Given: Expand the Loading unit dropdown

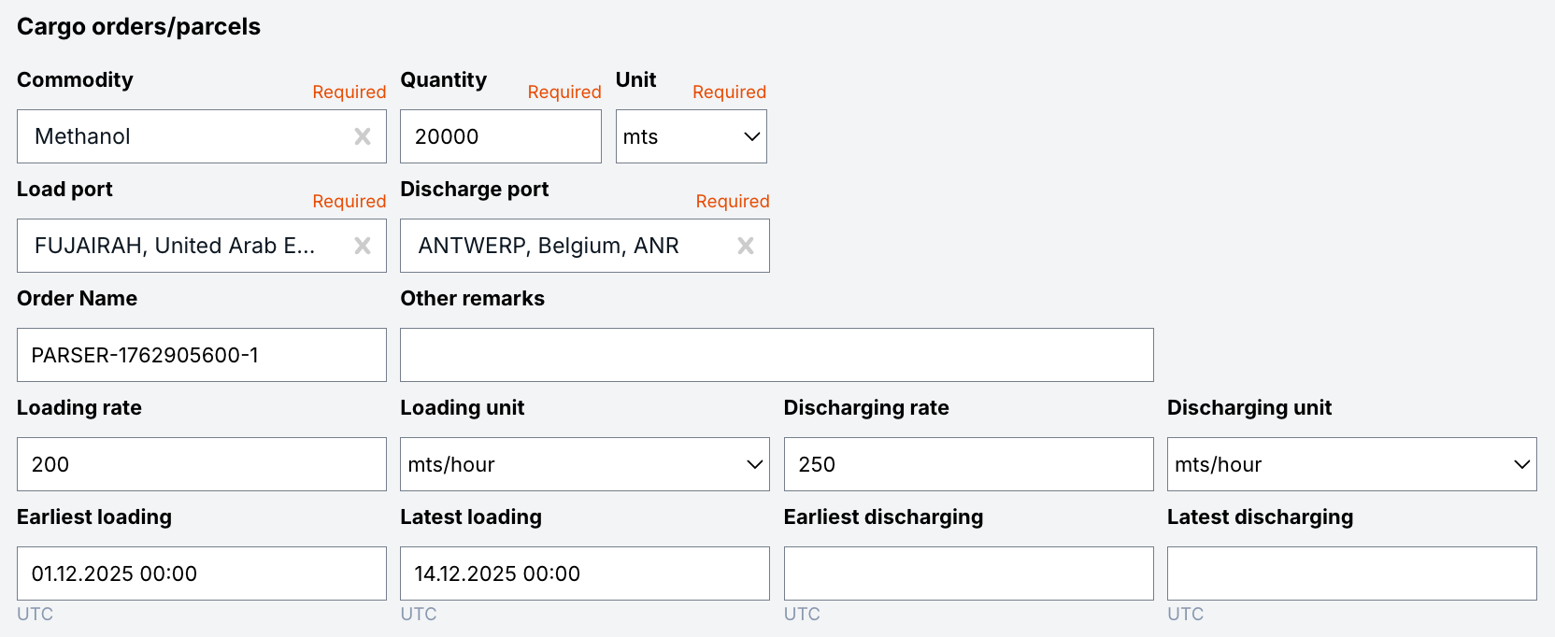Looking at the screenshot, I should [x=584, y=464].
